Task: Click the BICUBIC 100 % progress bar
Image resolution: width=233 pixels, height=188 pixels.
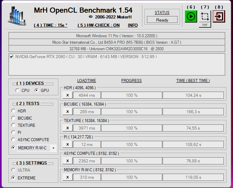Action: pyautogui.click(x=132, y=112)
